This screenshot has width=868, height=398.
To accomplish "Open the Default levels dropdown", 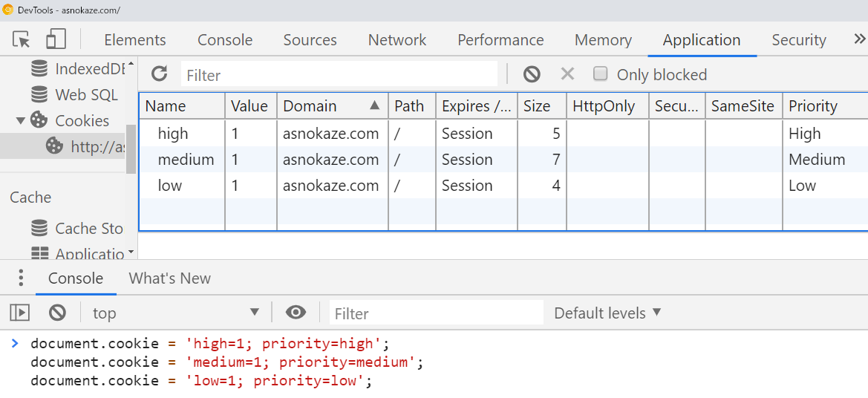I will click(x=607, y=313).
